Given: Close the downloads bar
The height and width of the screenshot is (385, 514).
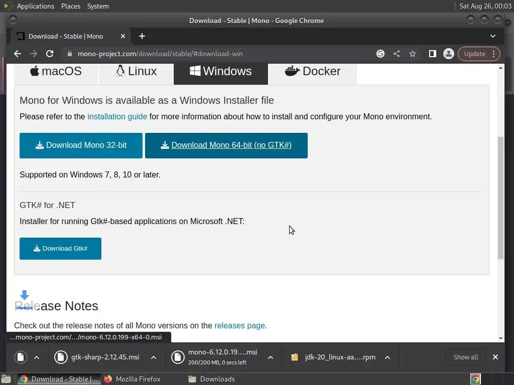Looking at the screenshot, I should click(x=495, y=357).
